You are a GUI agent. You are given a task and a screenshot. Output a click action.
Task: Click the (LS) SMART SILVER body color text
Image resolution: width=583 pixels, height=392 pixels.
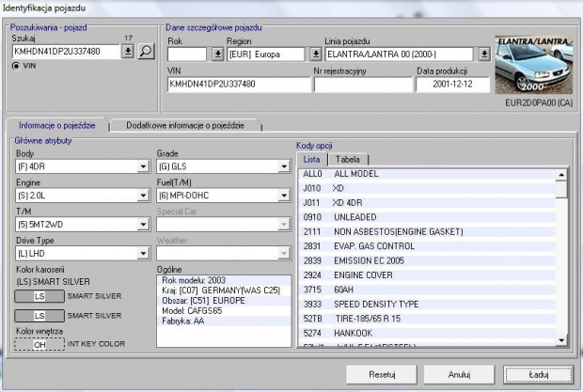coord(53,282)
